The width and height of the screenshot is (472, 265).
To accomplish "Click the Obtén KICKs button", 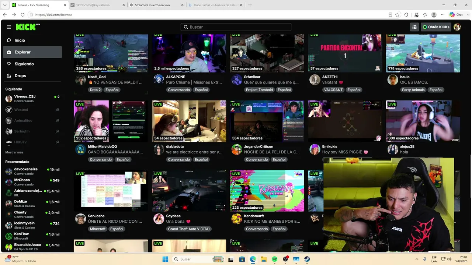I will tap(436, 27).
